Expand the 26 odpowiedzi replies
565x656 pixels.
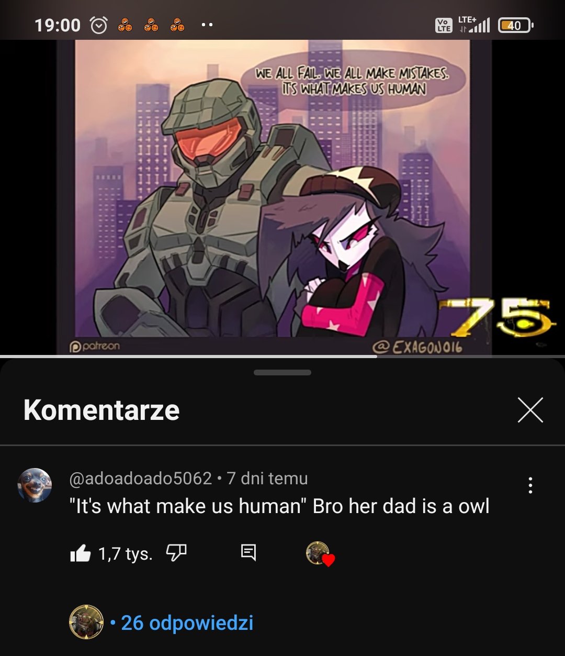coord(187,622)
